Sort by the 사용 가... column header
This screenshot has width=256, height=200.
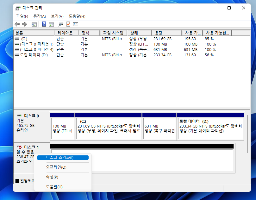pyautogui.click(x=192, y=33)
